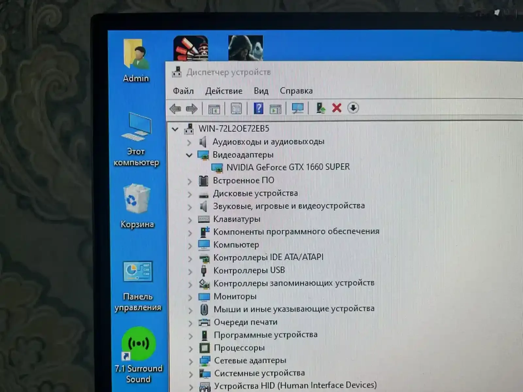This screenshot has height=392, width=523.
Task: Select the Мониторы tree item
Action: click(x=235, y=297)
